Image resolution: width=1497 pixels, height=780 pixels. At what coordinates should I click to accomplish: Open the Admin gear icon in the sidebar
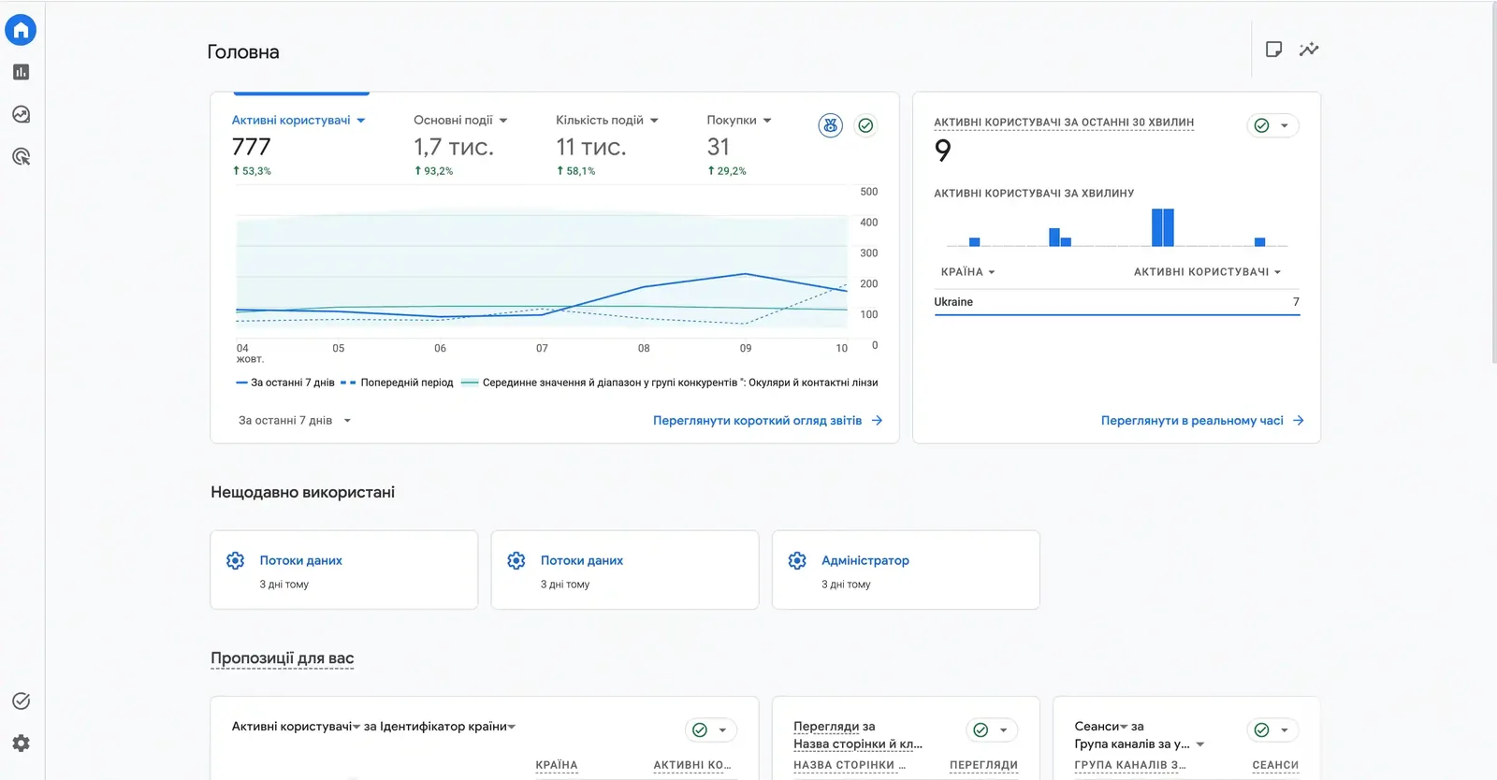pos(21,744)
